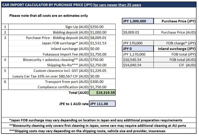The image size is (199, 136).
Task: Select the Japan FOB surcharge $1,531.53 cell
Action: (102, 43)
